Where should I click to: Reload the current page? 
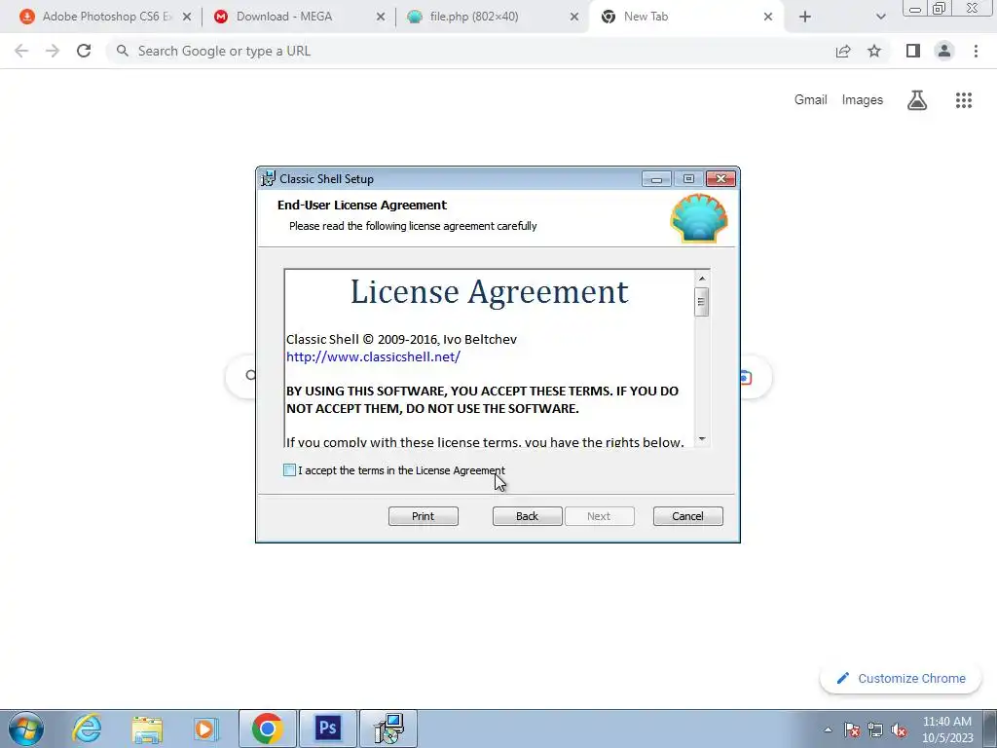point(84,51)
